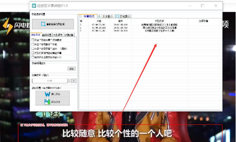This screenshot has width=236, height=142.
Task: Increase detection frequency with spinner up arrow
Action: 69,80
